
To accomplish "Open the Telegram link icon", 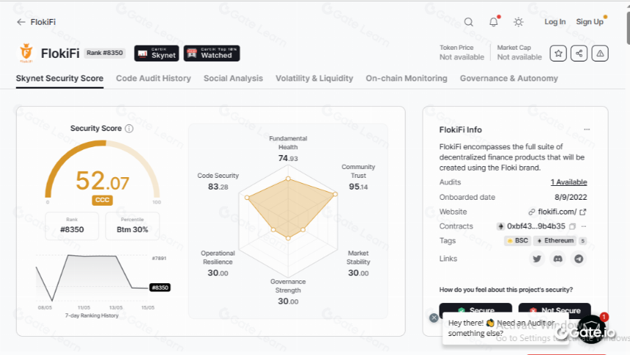I will (579, 258).
